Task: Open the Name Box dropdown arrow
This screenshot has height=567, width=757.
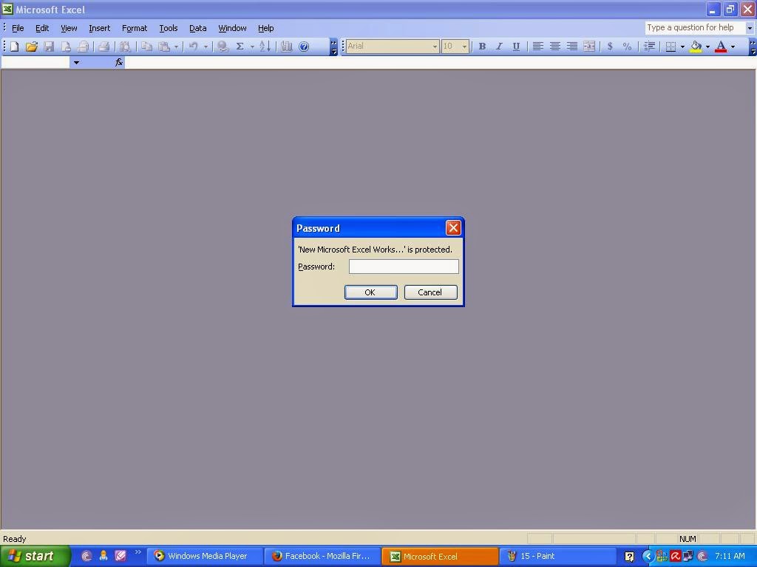Action: [76, 63]
